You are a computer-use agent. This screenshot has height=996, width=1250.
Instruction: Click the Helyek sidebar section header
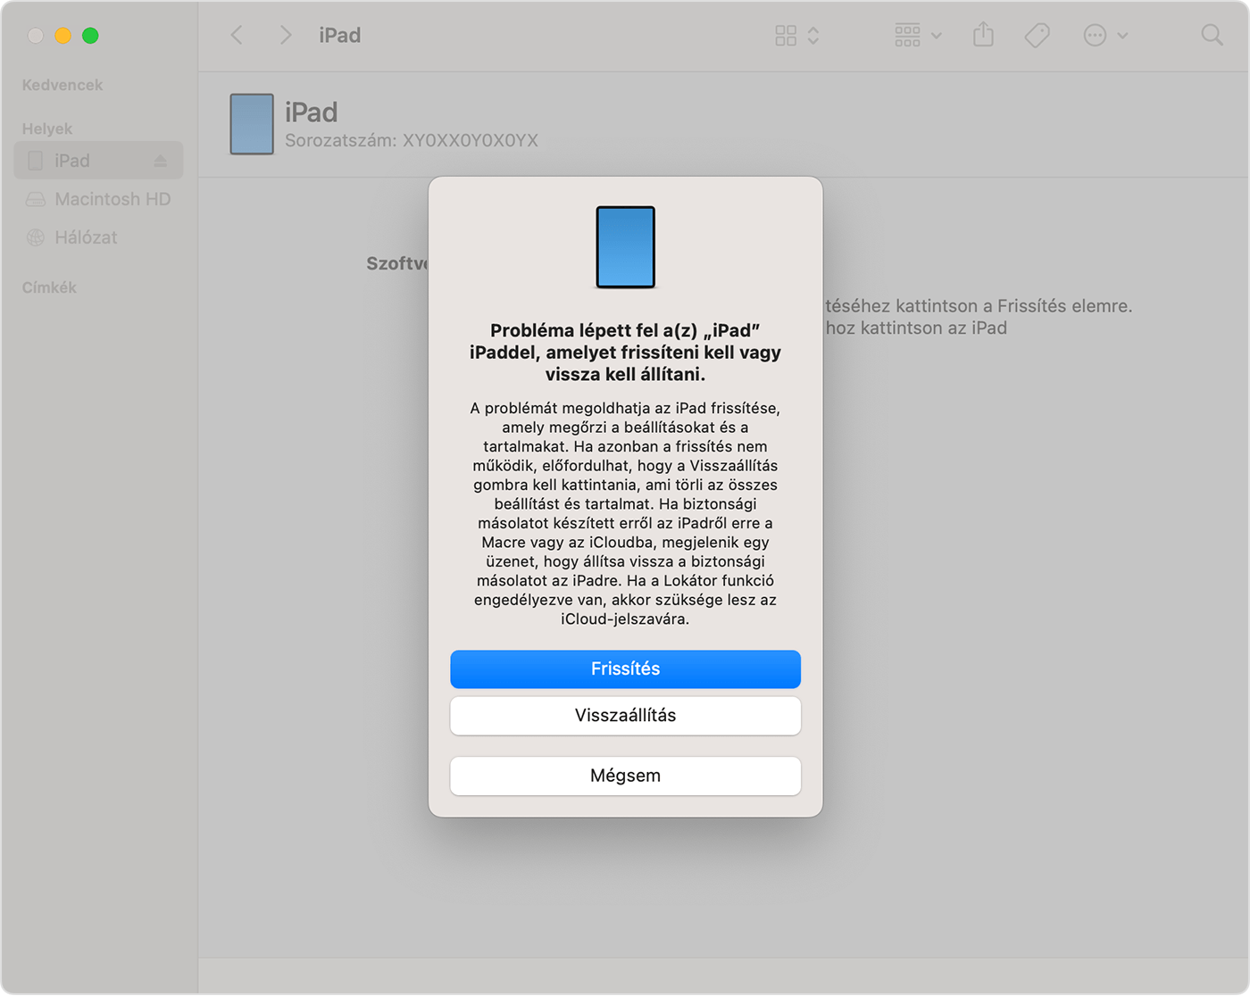[46, 128]
